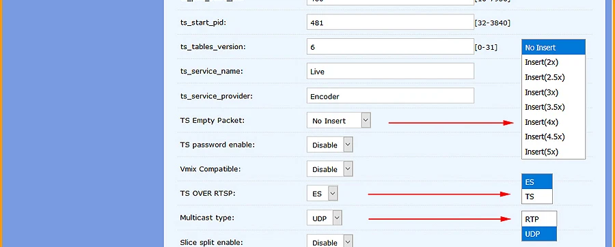Viewport: 615px width, 247px height.
Task: Click the 'Multicast type:' label
Action: click(206, 218)
